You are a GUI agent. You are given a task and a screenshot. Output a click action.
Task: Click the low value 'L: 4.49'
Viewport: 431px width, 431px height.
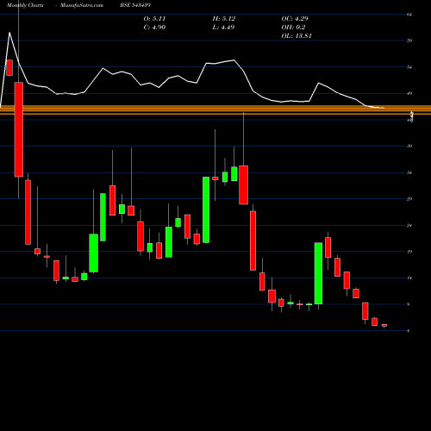click(x=223, y=28)
